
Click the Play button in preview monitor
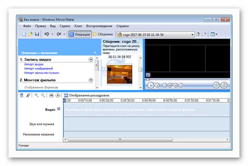pos(151,85)
